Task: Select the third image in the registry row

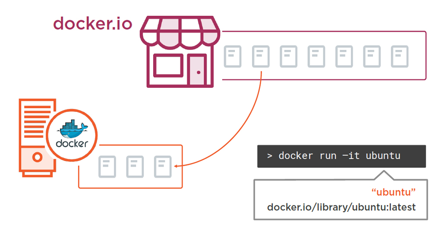Action: click(x=288, y=57)
